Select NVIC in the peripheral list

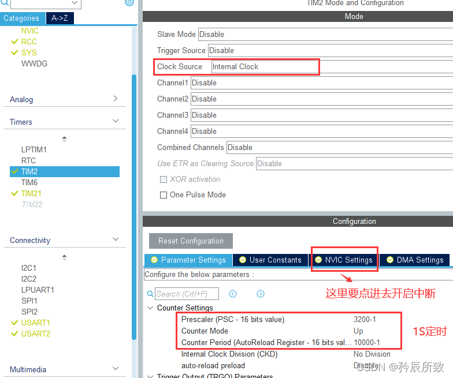30,31
